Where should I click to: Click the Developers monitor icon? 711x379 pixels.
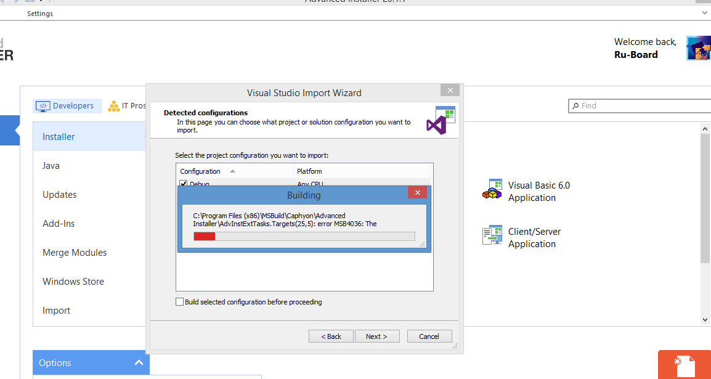pyautogui.click(x=43, y=106)
